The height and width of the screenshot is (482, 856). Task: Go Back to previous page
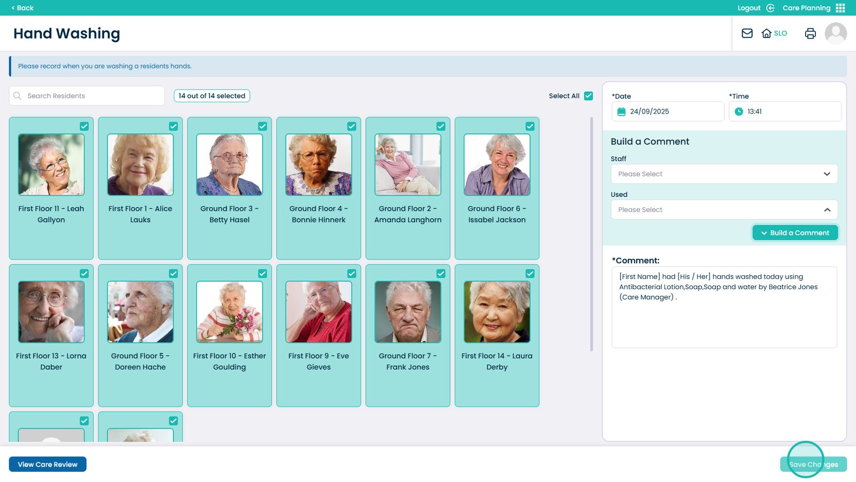[22, 8]
